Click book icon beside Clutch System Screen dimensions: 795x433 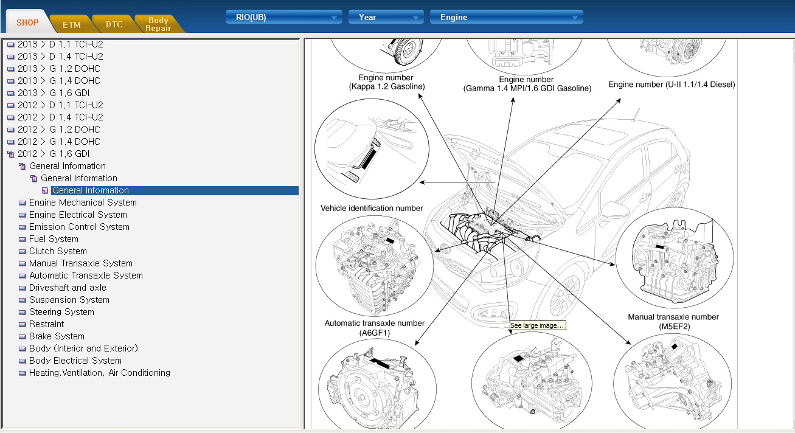[23, 251]
